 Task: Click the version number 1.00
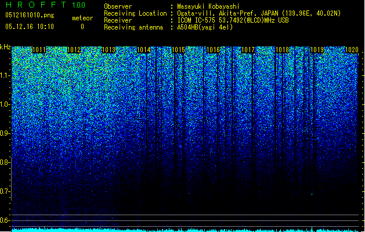(x=78, y=5)
